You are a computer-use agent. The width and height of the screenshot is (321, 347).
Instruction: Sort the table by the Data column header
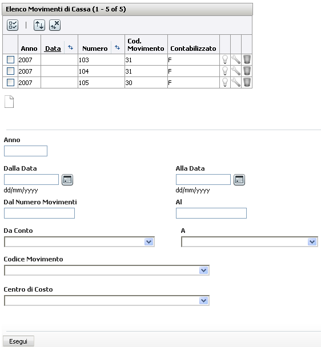[x=53, y=49]
